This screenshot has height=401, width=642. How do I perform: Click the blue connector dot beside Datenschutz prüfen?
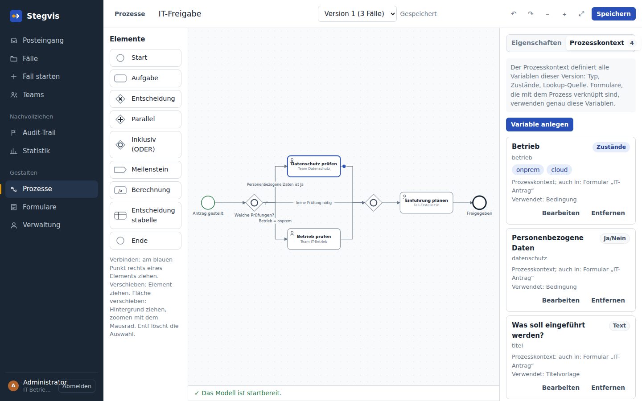(344, 166)
